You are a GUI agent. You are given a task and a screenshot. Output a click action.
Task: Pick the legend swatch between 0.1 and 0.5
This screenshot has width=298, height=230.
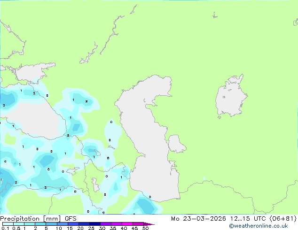tap(8, 224)
